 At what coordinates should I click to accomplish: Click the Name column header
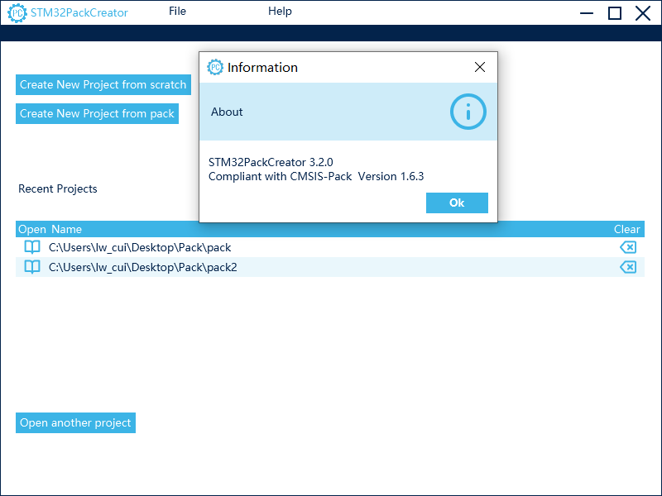click(x=67, y=229)
